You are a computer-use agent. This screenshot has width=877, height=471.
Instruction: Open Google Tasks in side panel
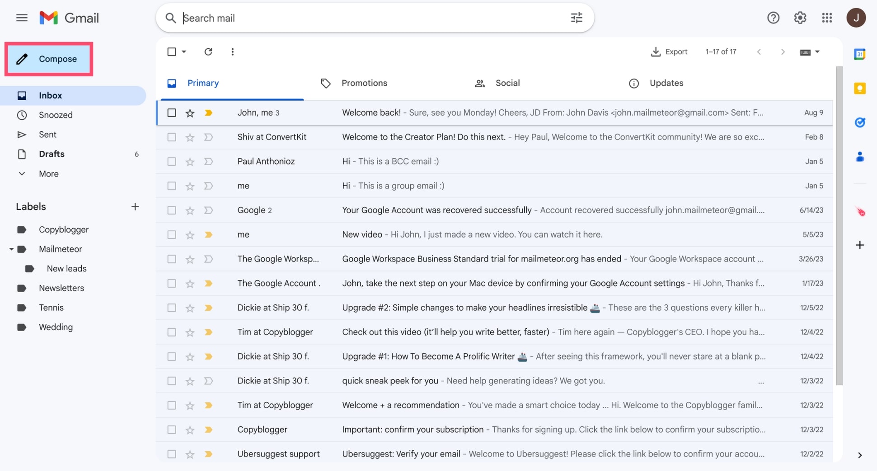pyautogui.click(x=859, y=122)
